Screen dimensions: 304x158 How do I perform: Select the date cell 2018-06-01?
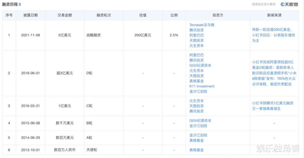30,73
